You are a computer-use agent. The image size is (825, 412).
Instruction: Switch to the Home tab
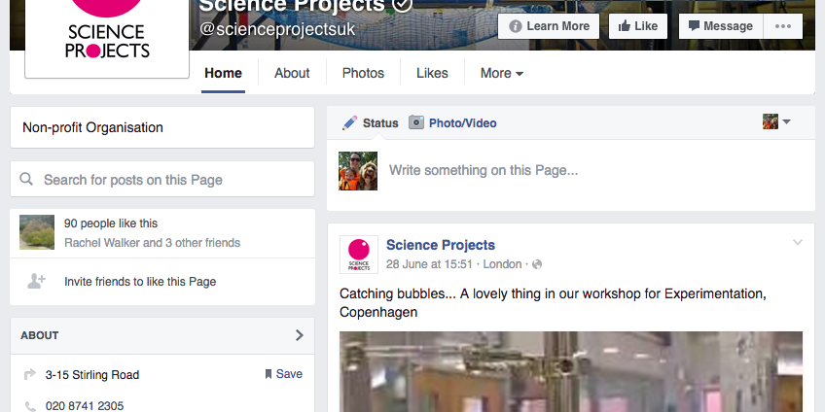pos(223,73)
